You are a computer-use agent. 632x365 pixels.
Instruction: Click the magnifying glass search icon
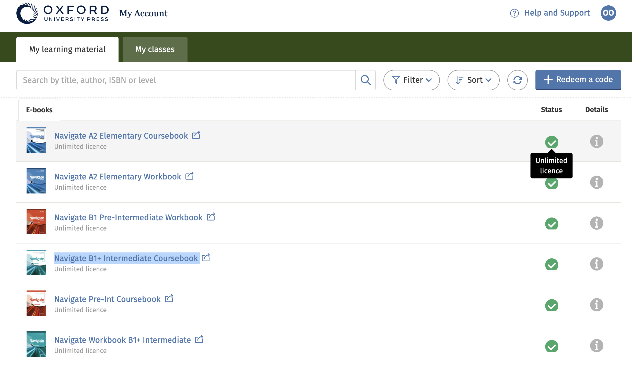tap(366, 80)
